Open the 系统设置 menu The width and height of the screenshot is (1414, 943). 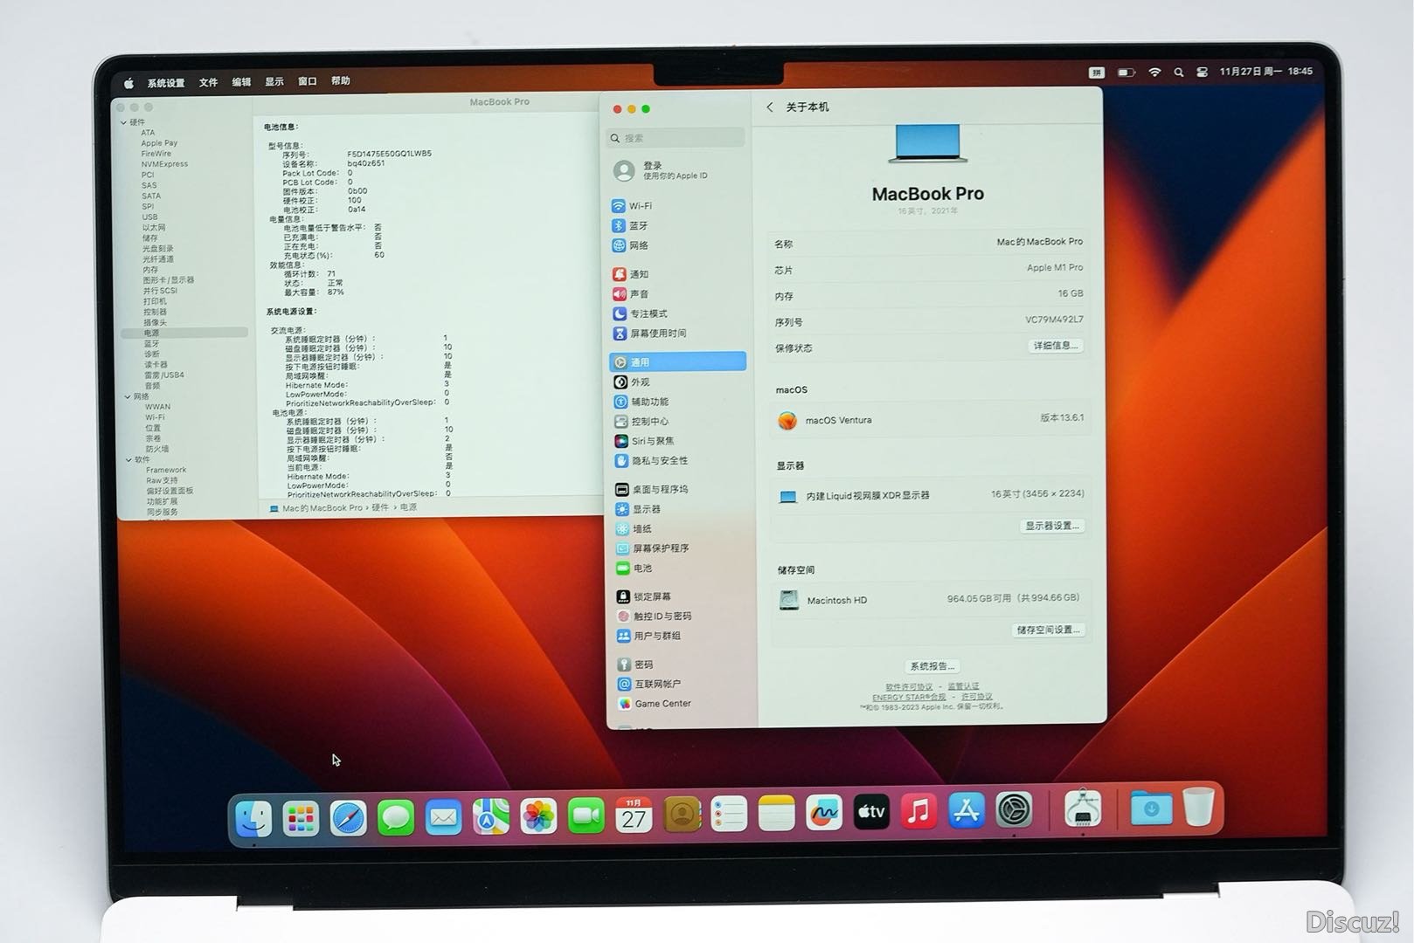coord(166,83)
